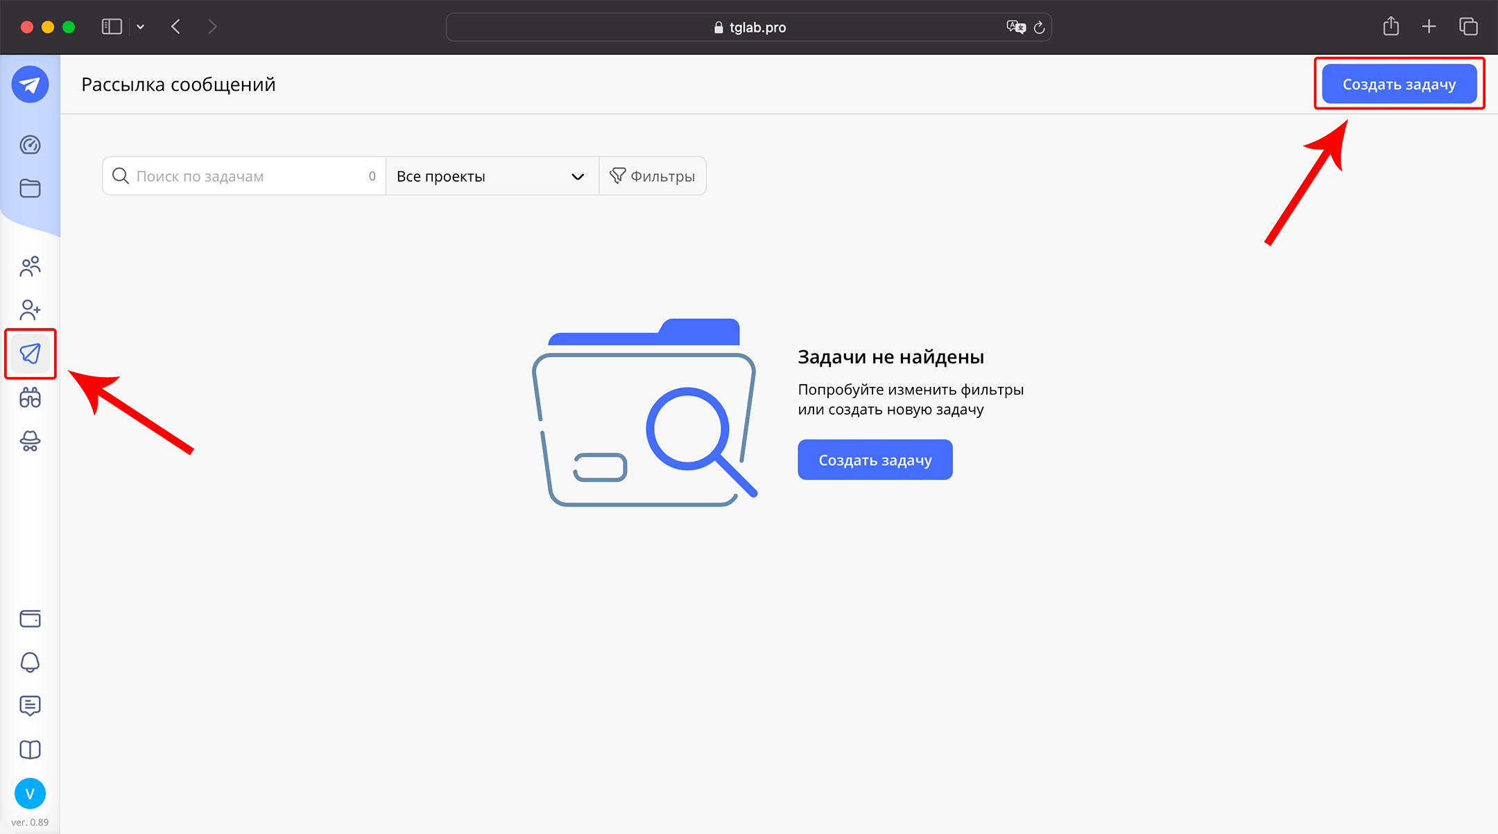
Task: Open the wallet icon in sidebar
Action: 30,618
